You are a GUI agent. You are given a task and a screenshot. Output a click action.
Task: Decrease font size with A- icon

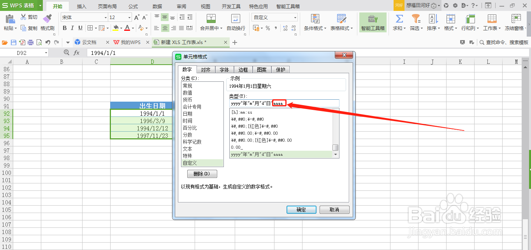(x=144, y=18)
